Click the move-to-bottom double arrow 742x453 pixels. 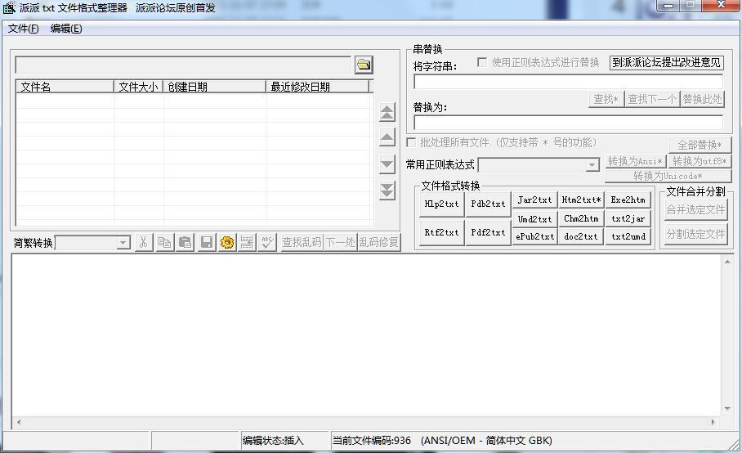(x=387, y=191)
